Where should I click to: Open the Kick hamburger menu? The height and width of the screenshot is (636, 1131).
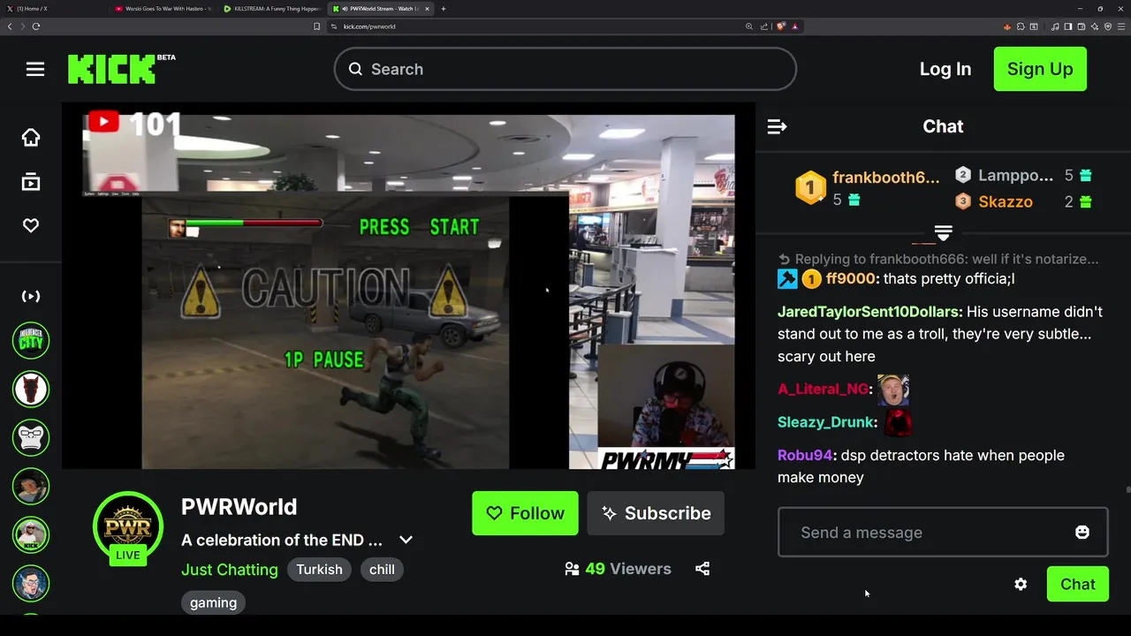(35, 69)
